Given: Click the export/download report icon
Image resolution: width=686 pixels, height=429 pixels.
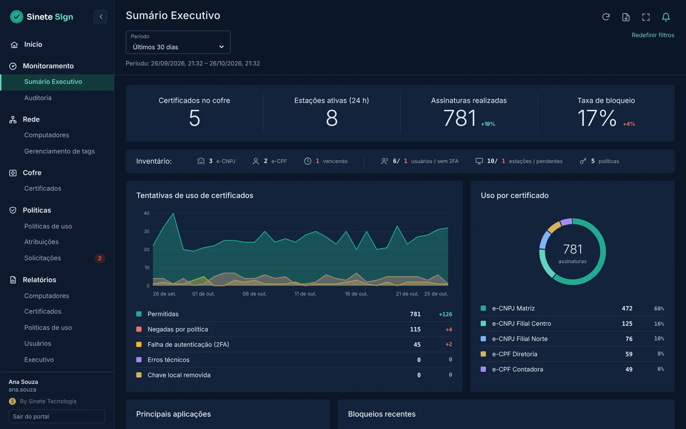Looking at the screenshot, I should click(x=626, y=17).
